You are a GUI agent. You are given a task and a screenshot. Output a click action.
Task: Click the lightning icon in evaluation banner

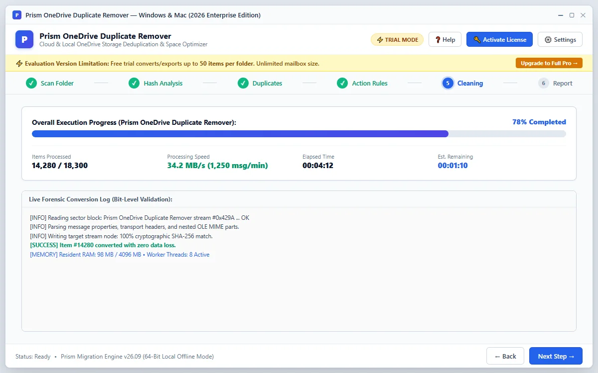(x=19, y=64)
